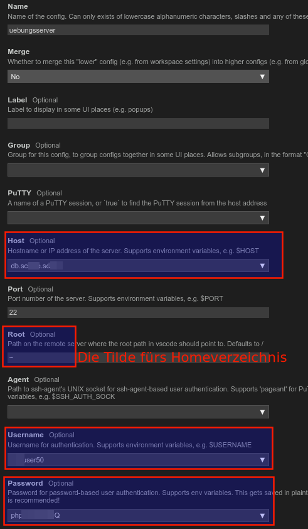
Task: Click the Password dropdown arrow icon
Action: [x=262, y=516]
